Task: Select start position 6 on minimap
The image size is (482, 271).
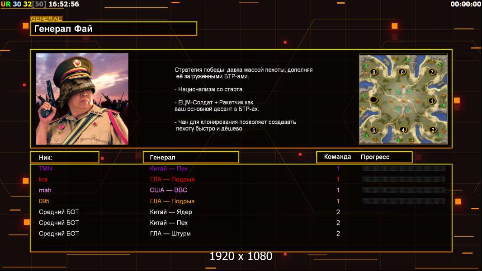Action: (402, 72)
